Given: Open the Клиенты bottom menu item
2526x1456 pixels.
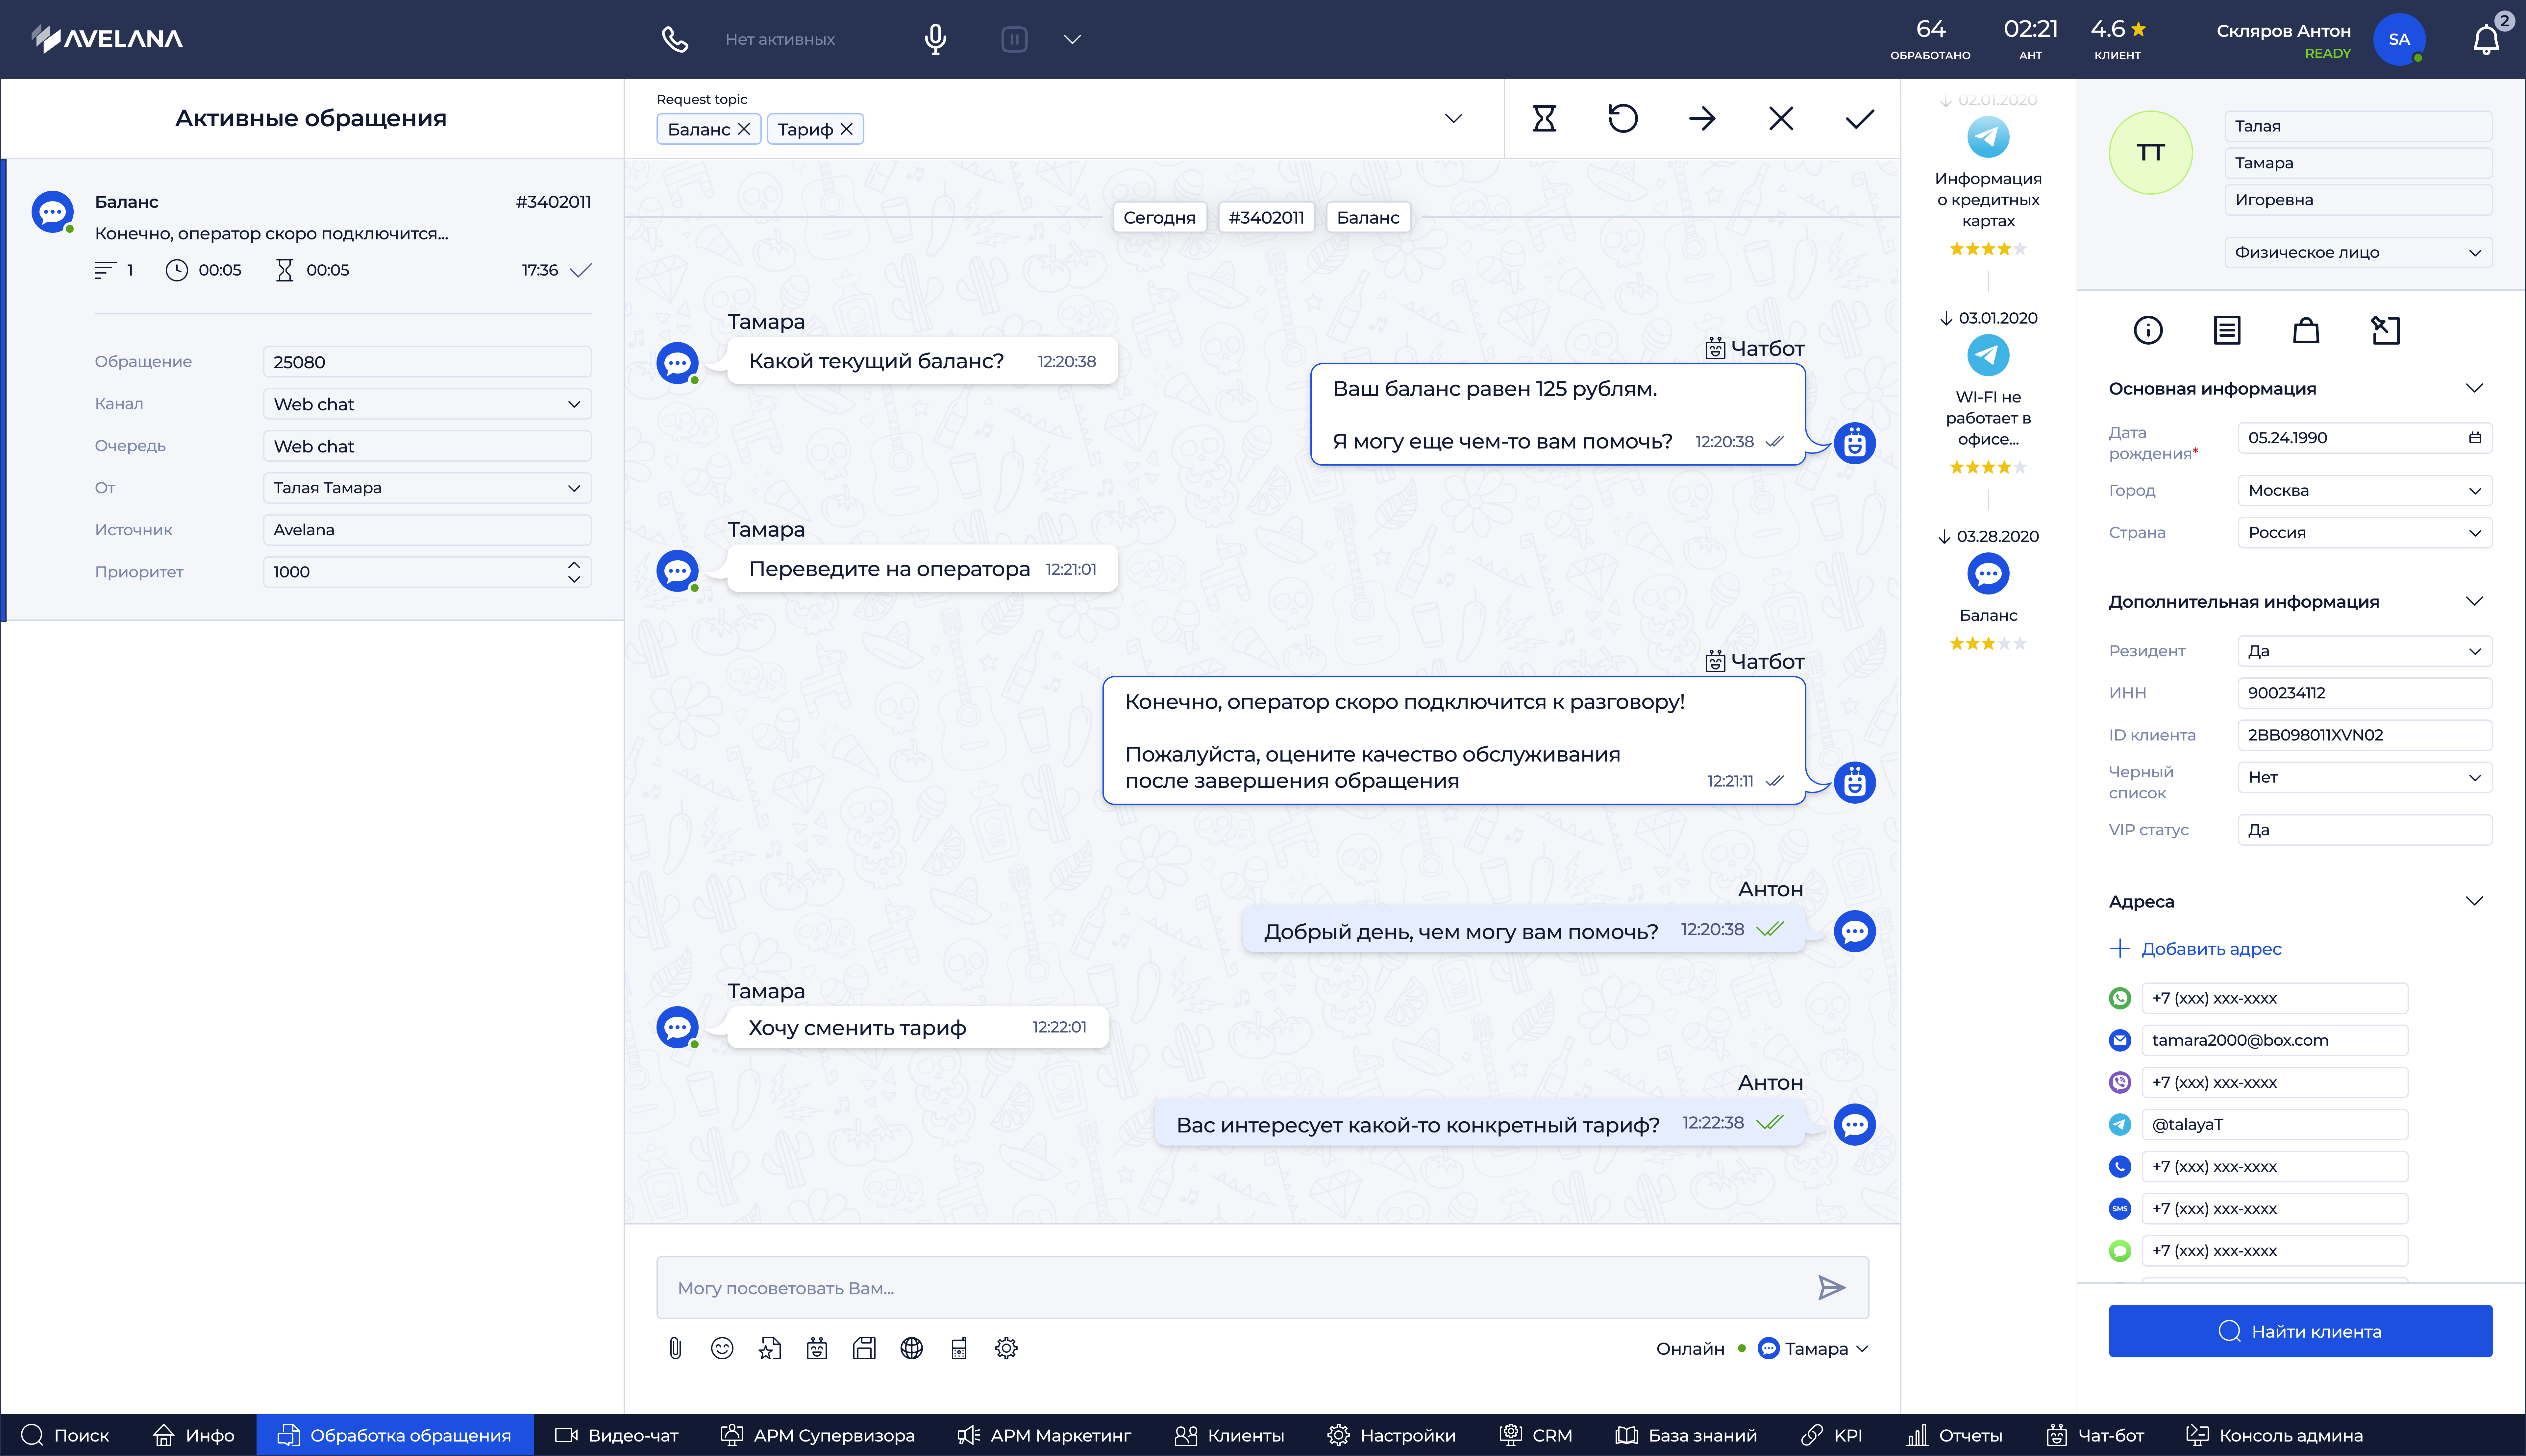Looking at the screenshot, I should 1229,1435.
